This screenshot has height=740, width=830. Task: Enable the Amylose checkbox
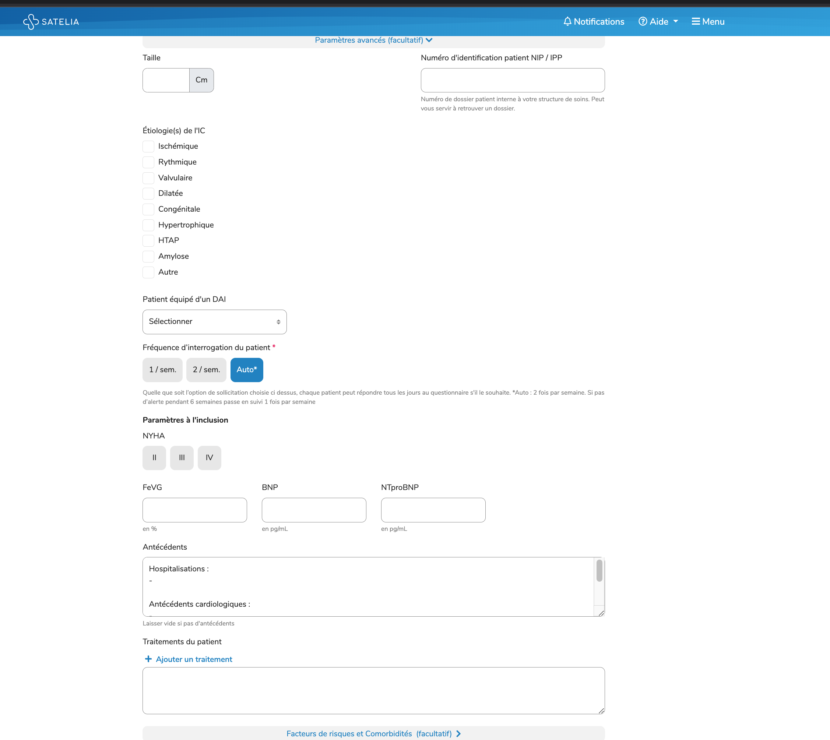tap(148, 256)
